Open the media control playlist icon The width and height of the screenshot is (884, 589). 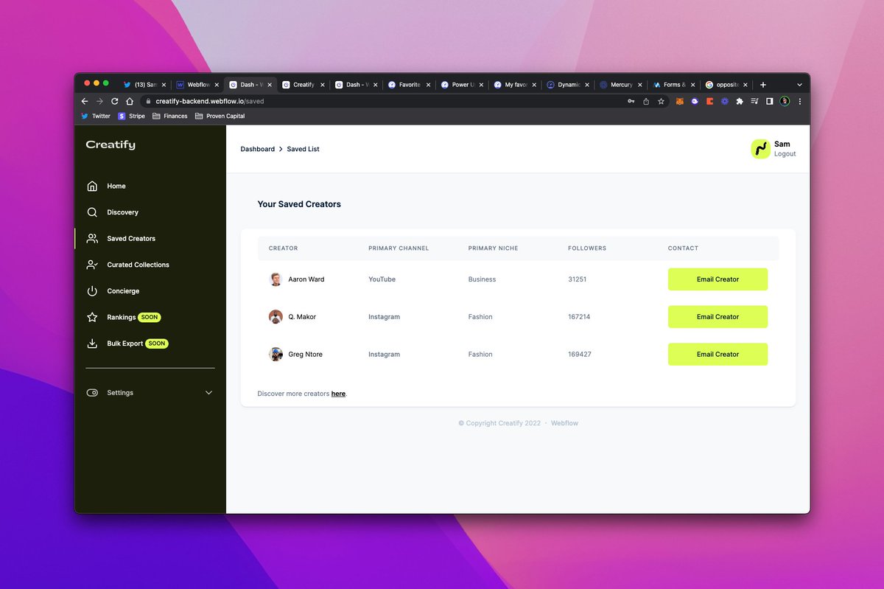[754, 101]
